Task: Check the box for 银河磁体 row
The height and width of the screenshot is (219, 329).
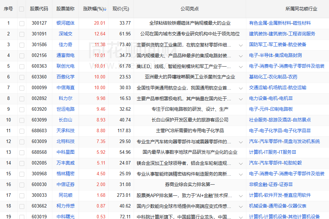Action: tap(22, 24)
